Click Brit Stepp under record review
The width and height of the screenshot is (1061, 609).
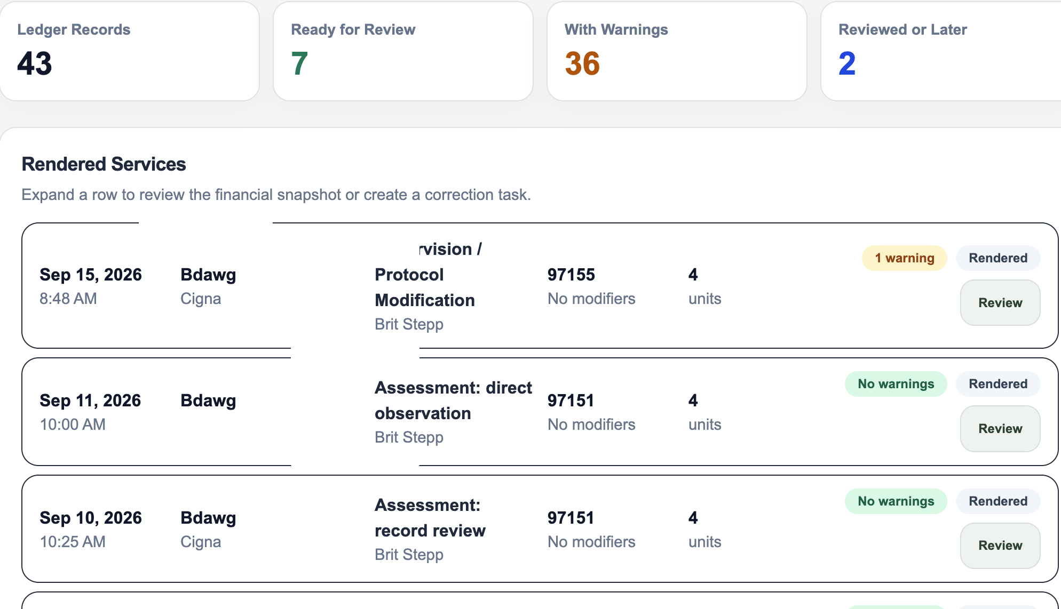(x=409, y=555)
